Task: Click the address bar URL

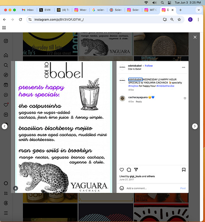Action: (59, 19)
